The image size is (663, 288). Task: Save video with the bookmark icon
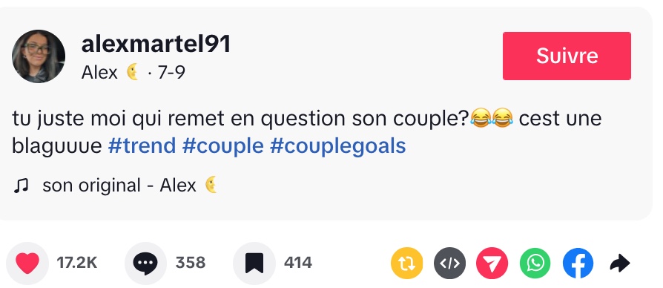(254, 263)
